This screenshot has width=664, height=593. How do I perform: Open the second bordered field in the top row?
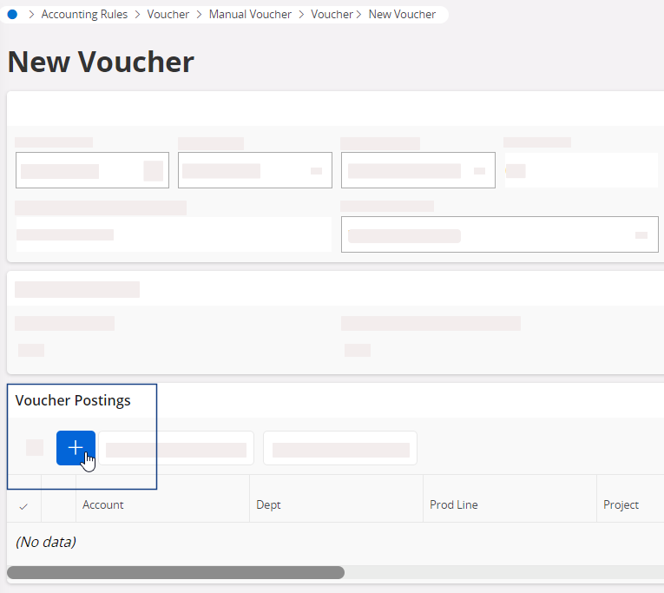254,171
